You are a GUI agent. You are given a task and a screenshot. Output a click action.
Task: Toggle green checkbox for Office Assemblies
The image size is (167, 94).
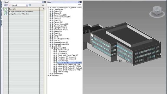click(x=5, y=11)
